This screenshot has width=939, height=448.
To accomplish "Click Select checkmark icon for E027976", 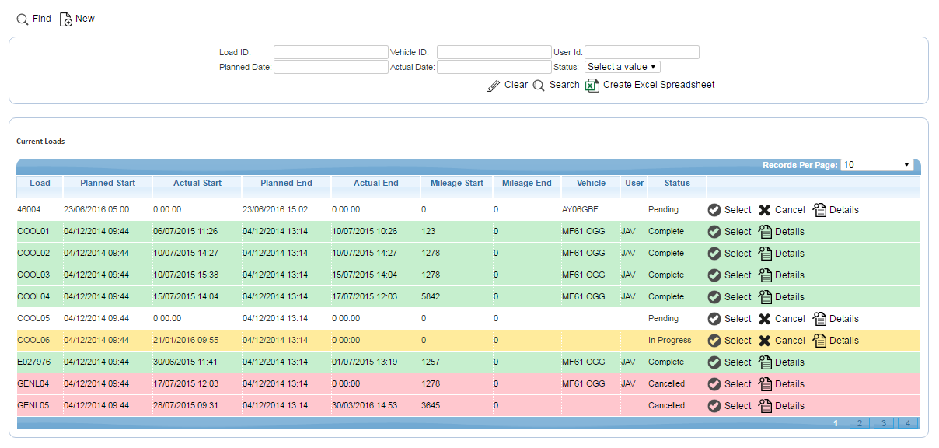I will coord(714,362).
